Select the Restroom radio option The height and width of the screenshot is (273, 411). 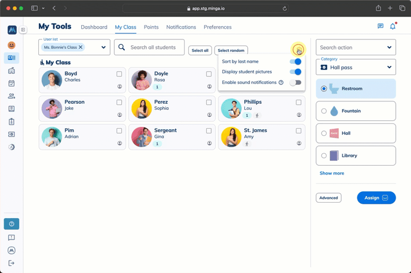324,89
